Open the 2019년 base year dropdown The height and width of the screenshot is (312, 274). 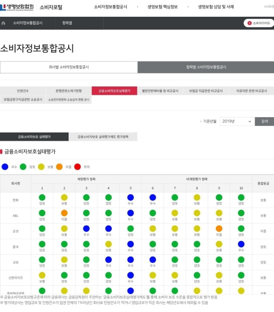pos(237,121)
